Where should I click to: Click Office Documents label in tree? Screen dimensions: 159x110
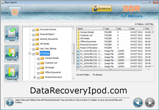pyautogui.click(x=53, y=72)
